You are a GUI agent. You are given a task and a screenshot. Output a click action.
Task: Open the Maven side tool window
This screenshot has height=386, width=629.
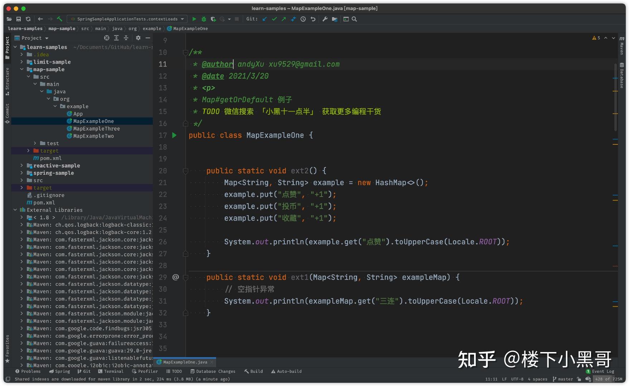[x=622, y=46]
